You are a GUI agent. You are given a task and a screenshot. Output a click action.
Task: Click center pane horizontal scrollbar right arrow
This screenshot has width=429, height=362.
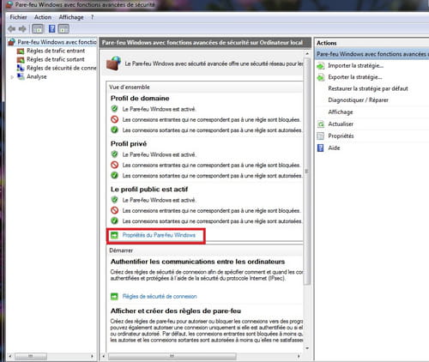click(299, 356)
